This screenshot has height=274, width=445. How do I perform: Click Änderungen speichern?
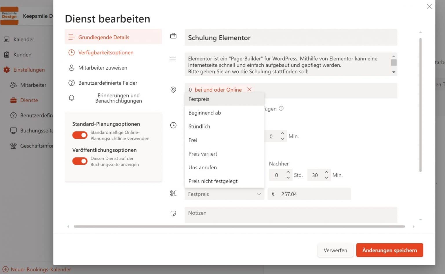390,250
